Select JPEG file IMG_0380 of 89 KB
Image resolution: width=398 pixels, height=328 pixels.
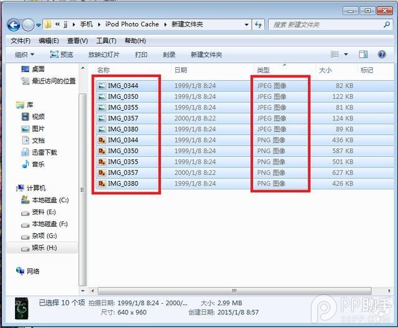pyautogui.click(x=245, y=129)
